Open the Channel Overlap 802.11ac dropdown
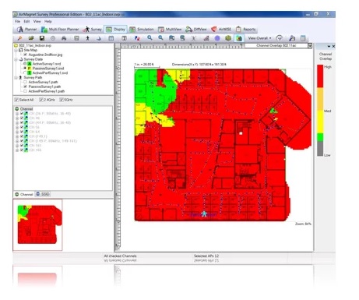This screenshot has height=300, width=359. 310,46
